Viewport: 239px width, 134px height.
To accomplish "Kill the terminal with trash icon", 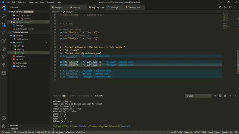I will click(225, 96).
